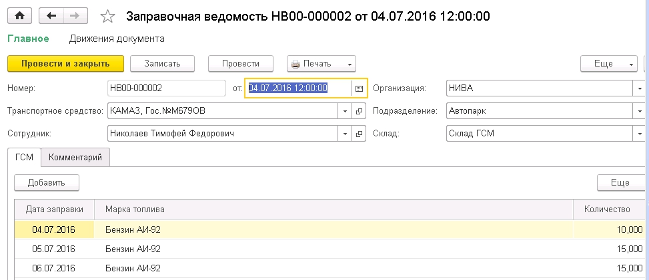This screenshot has height=280, width=649.
Task: Open the Сотрудник record icon
Action: tap(360, 134)
